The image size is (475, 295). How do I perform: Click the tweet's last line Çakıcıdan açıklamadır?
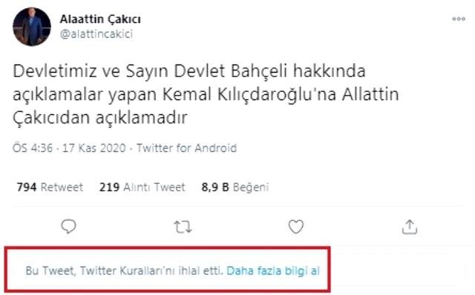coord(100,118)
